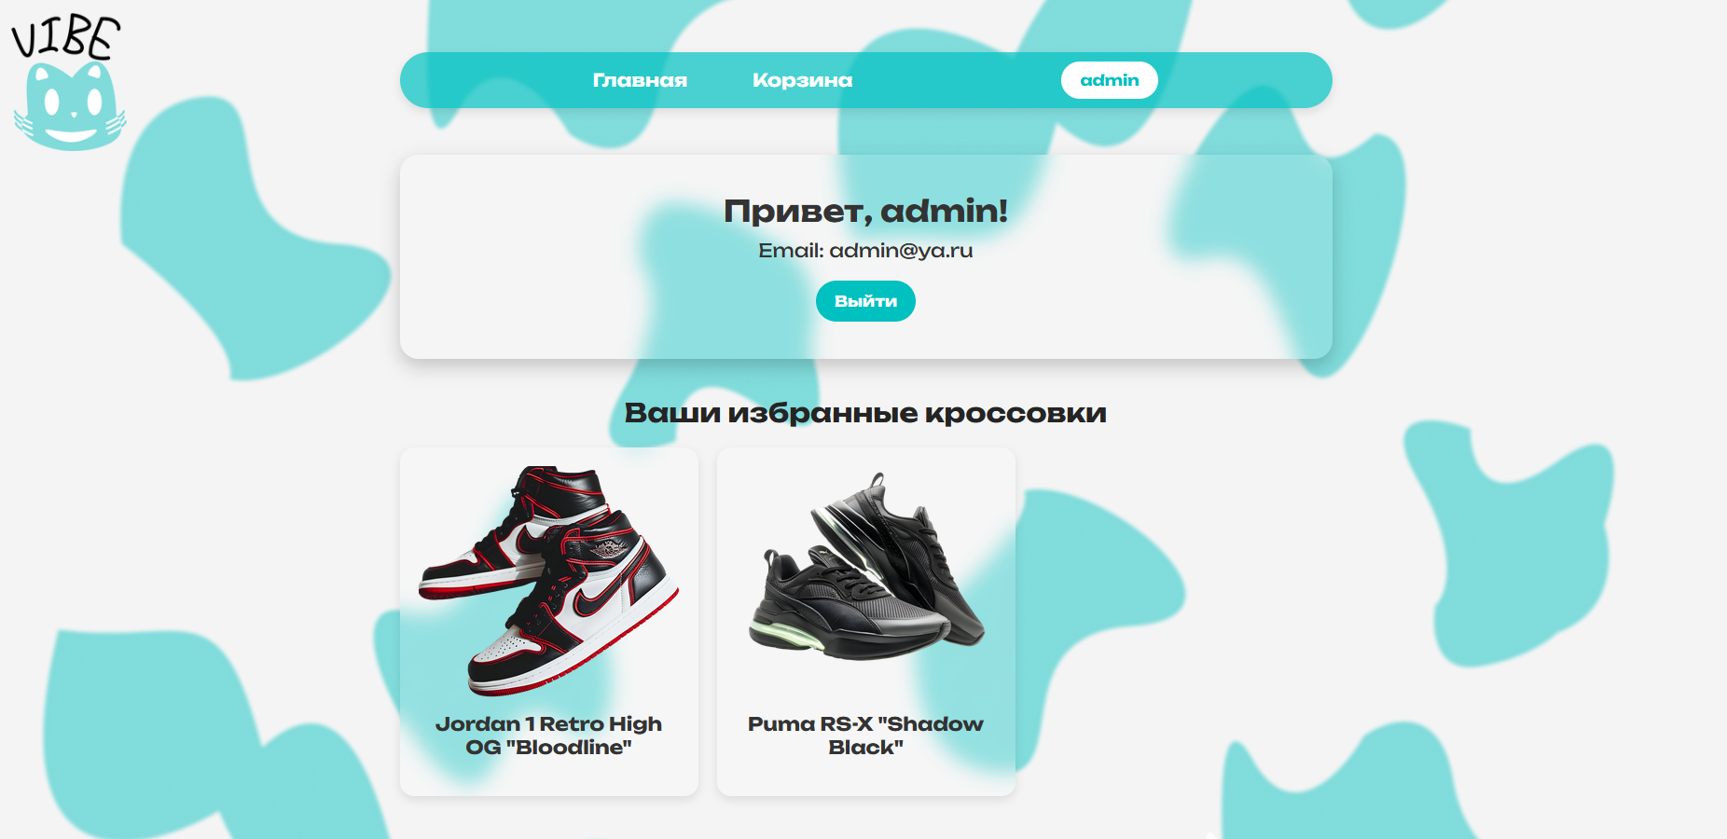Screen dimensions: 1727x839
Task: Click the VIBE handwritten text in logo
Action: pyautogui.click(x=65, y=37)
